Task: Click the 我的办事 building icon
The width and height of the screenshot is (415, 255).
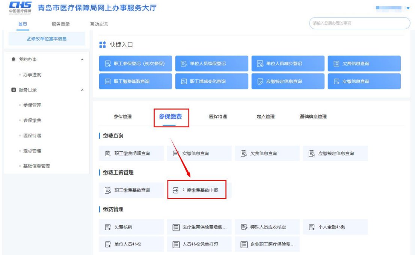Action: [x=14, y=59]
